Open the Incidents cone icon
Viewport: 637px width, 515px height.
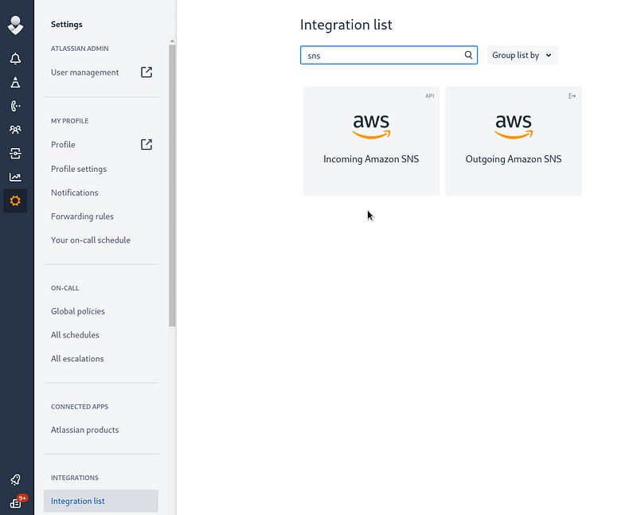pyautogui.click(x=15, y=83)
